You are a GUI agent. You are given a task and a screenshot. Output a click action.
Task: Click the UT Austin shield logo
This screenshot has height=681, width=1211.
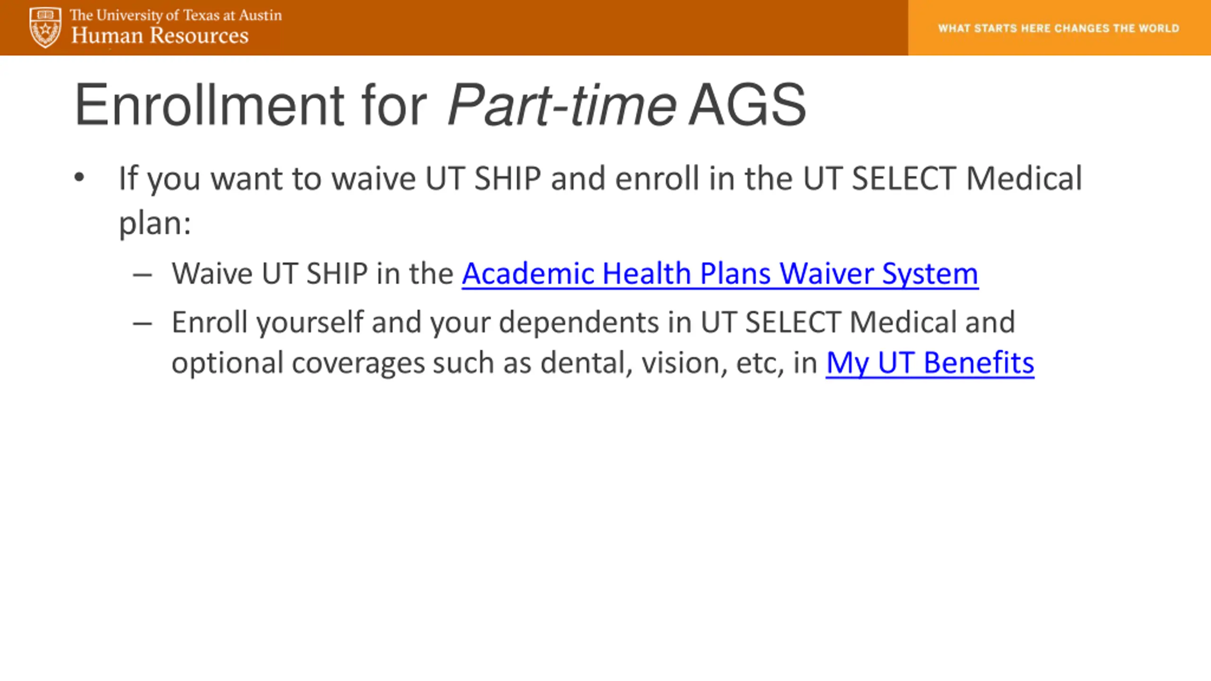pos(45,27)
